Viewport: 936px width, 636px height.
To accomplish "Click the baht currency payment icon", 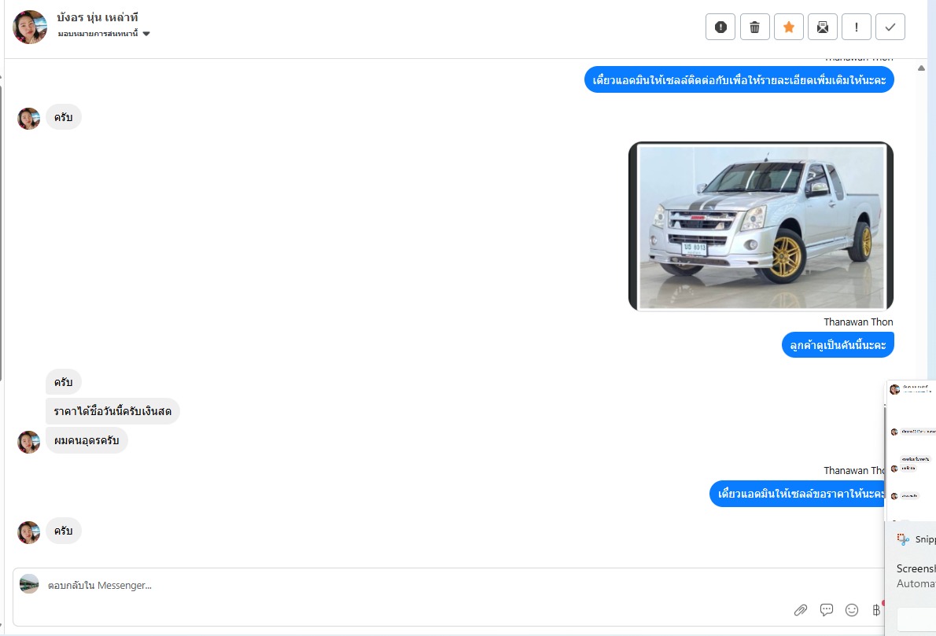I will click(x=876, y=610).
